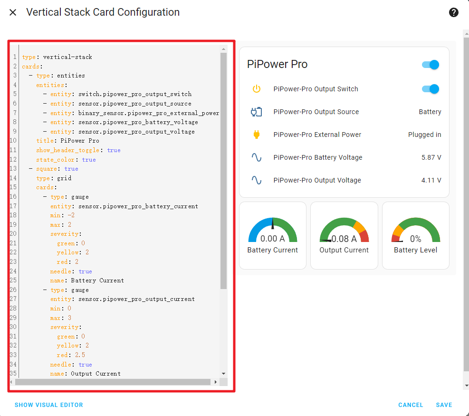469x416 pixels.
Task: Open the Battery Level gauge card
Action: [x=415, y=235]
